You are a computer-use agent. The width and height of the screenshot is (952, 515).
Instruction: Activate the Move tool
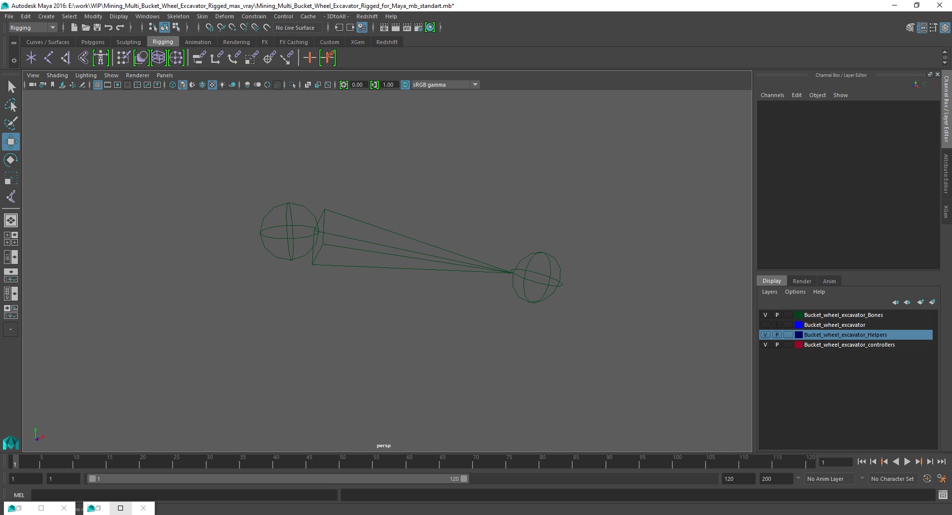[11, 142]
